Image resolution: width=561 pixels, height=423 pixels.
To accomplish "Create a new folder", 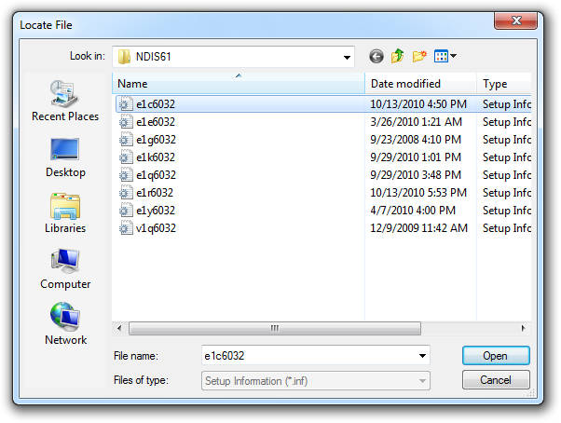I will point(419,56).
